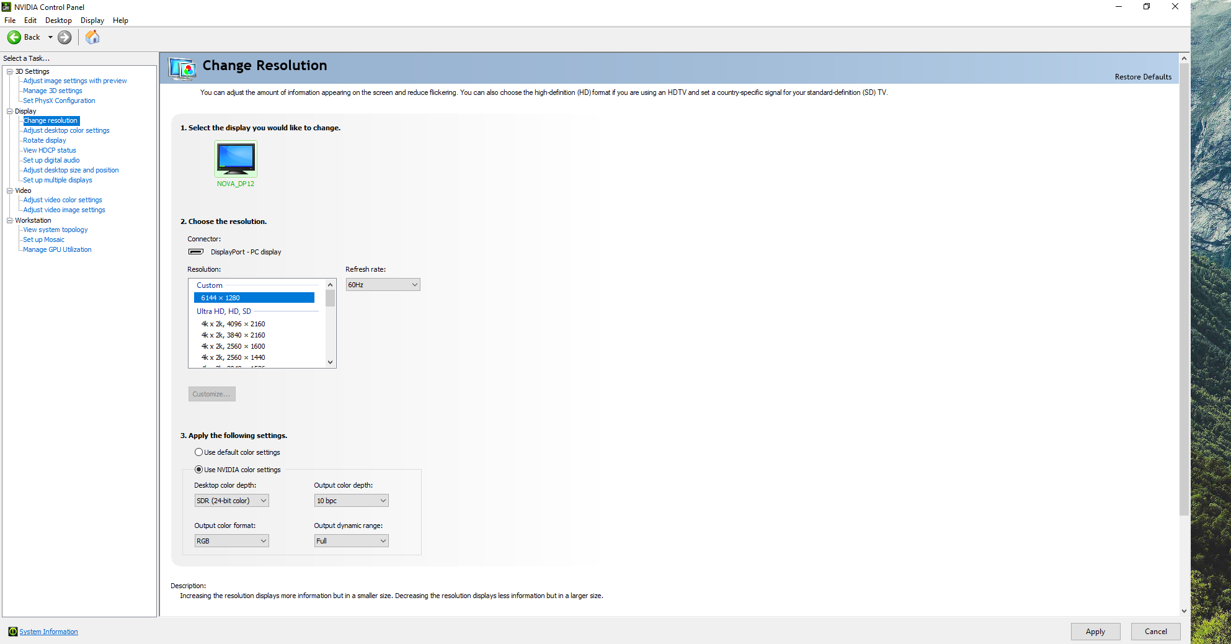Viewport: 1231px width, 644px height.
Task: Collapse the 3D Settings tree node
Action: tap(10, 71)
